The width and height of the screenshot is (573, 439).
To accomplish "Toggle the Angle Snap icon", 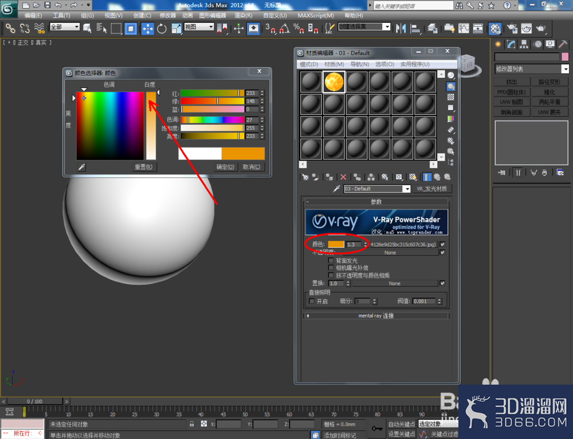I will tap(284, 29).
